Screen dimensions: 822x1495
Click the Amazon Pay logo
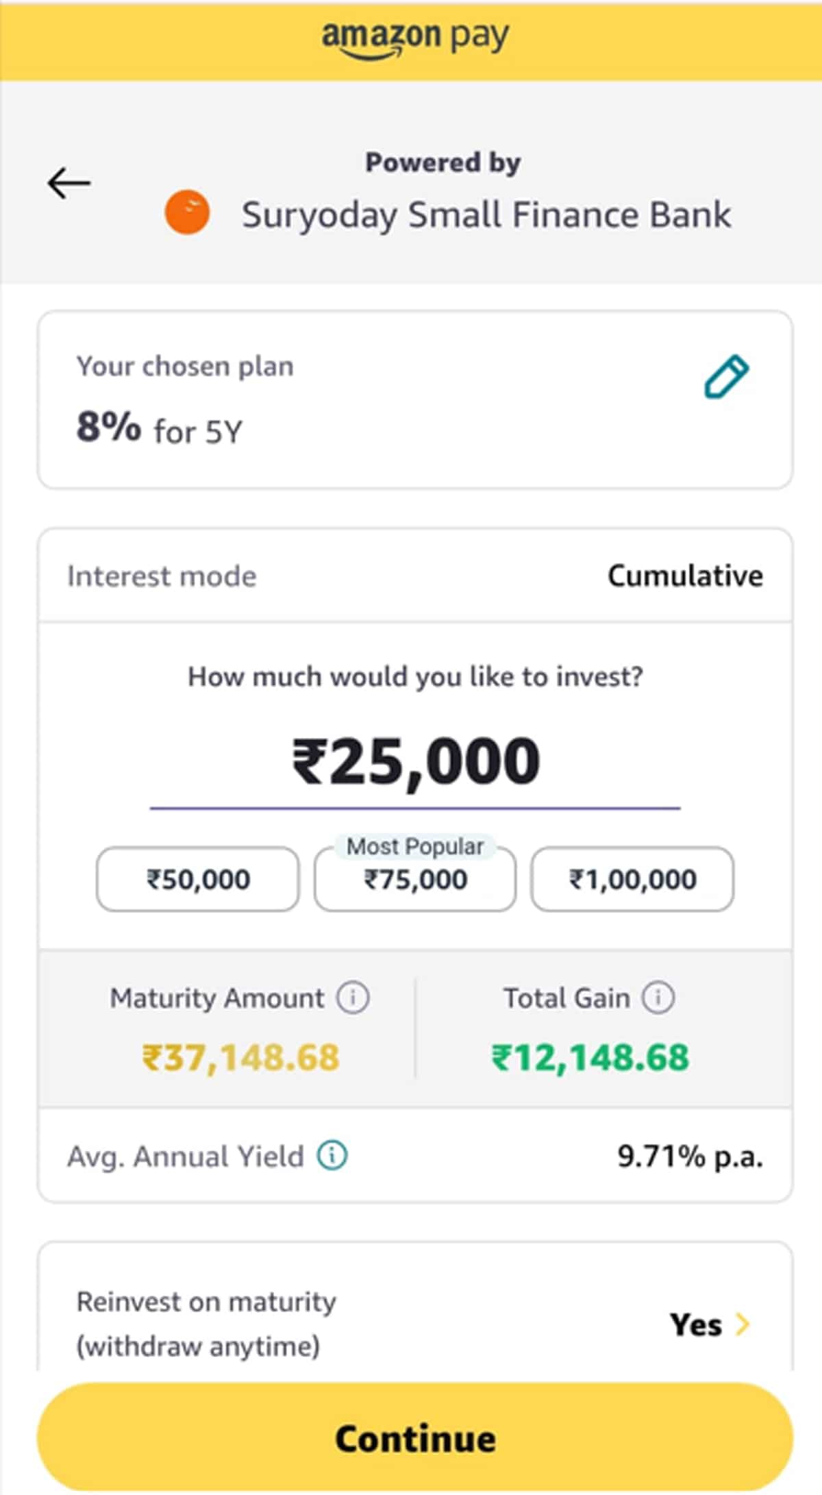415,38
